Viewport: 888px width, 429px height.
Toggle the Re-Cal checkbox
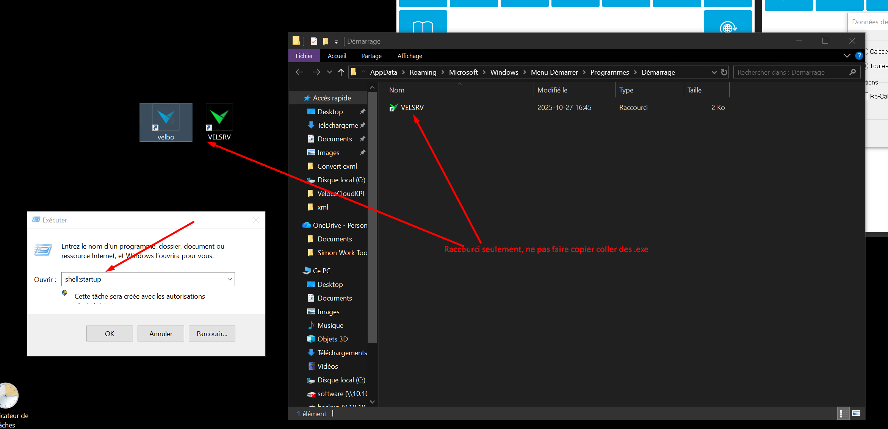tap(867, 96)
